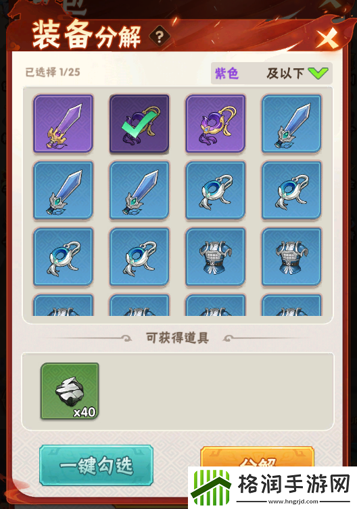Toggle first blue ring in third row
The width and height of the screenshot is (357, 509).
click(x=63, y=257)
